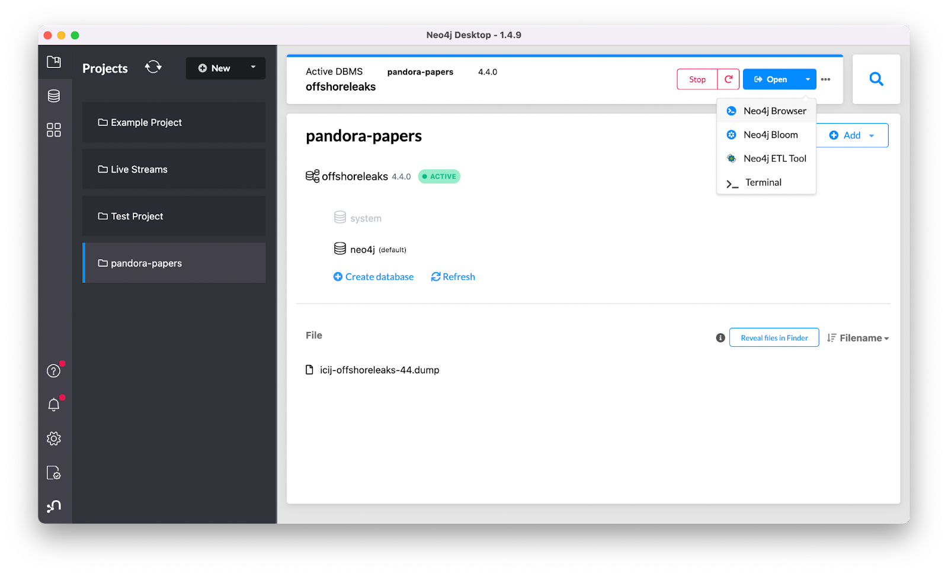Click the neo4j default database icon

[340, 249]
